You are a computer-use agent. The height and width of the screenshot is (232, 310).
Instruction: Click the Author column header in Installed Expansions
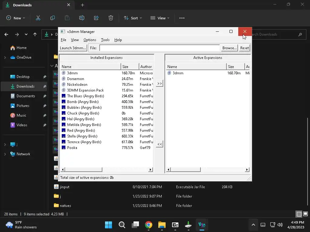point(146,67)
